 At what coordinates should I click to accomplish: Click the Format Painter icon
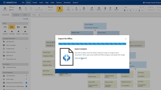(39, 9)
